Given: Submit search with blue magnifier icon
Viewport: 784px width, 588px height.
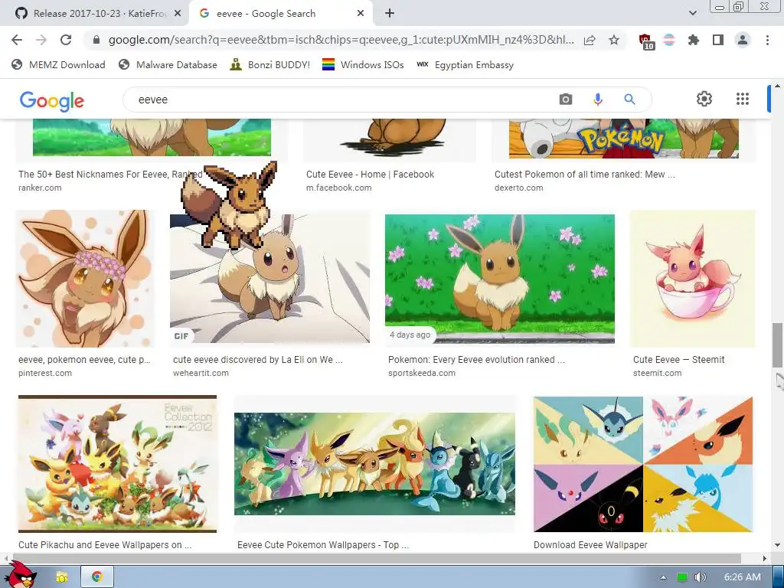Looking at the screenshot, I should (629, 100).
